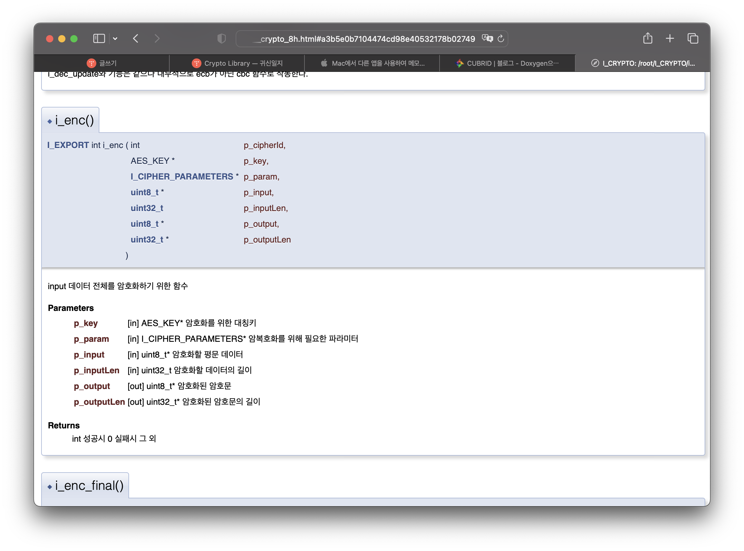Open a new tab with plus

pyautogui.click(x=669, y=39)
